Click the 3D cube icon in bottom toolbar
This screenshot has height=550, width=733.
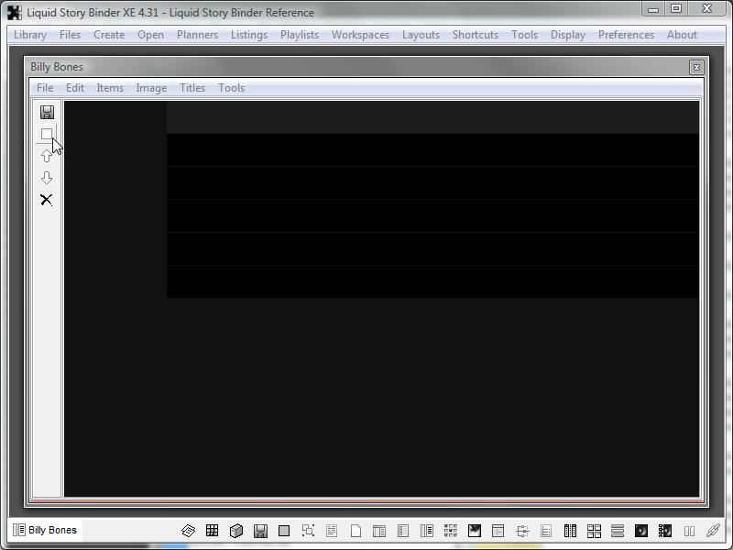point(236,531)
